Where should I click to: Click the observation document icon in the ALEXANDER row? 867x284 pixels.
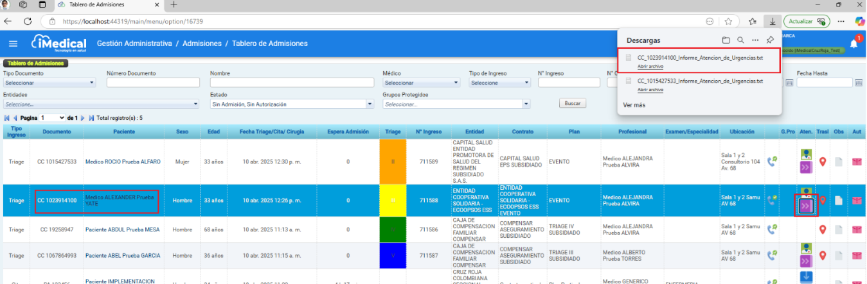838,201
